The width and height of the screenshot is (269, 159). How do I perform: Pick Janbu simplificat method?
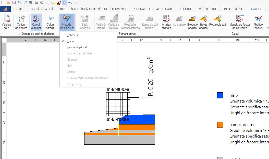(77, 47)
